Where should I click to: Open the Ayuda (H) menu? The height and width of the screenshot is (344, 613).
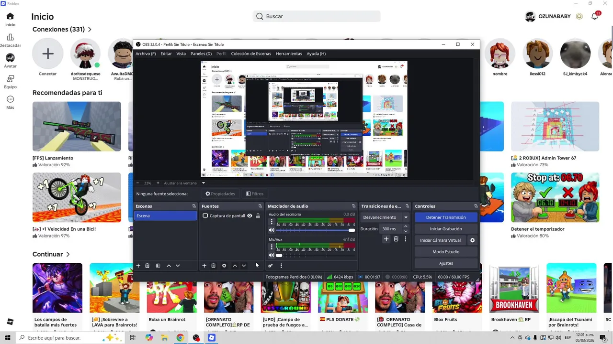pos(316,54)
